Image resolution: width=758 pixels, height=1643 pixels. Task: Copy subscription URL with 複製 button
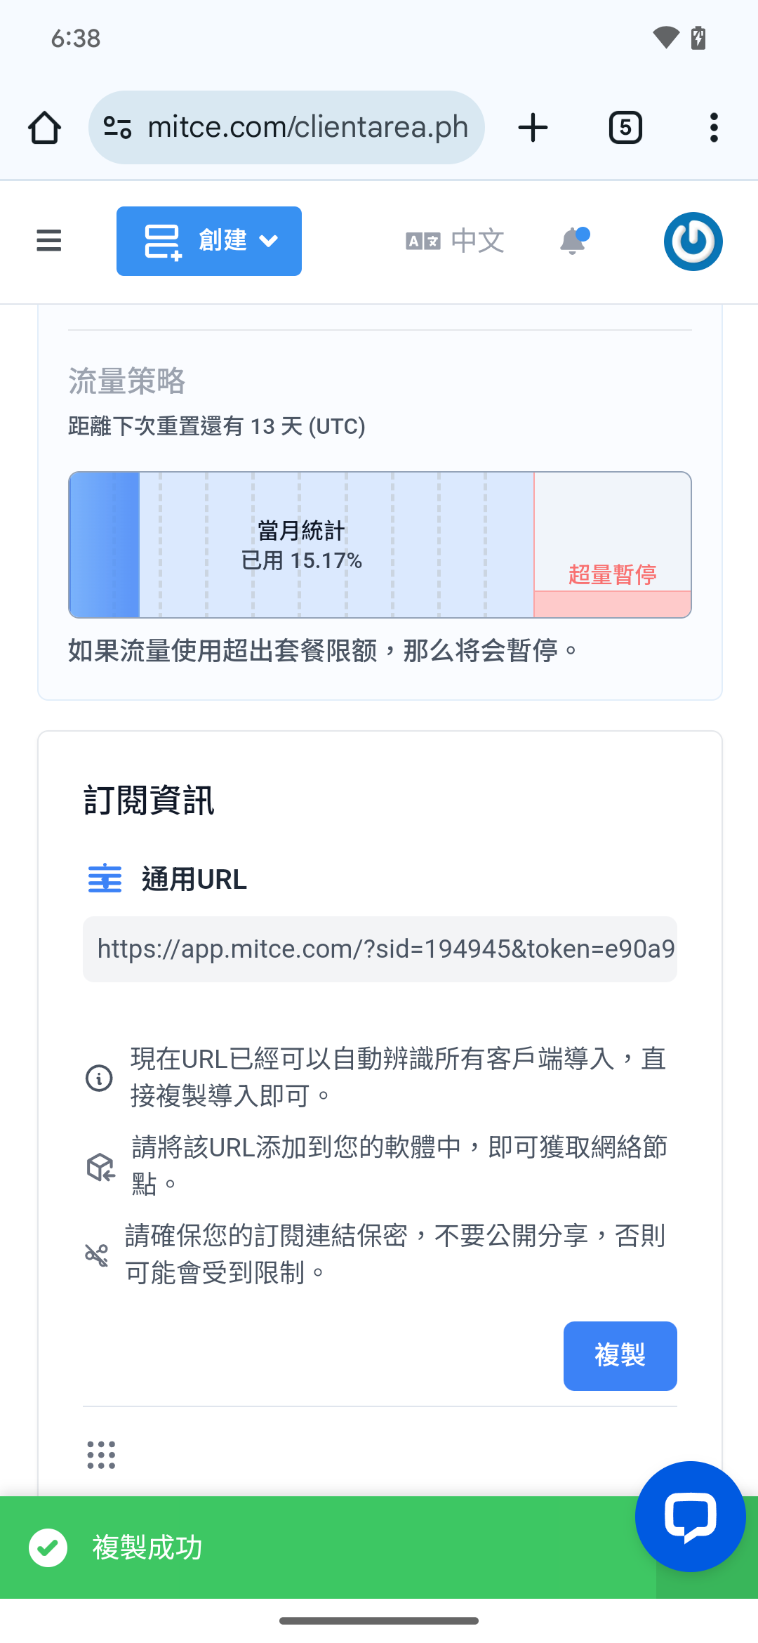click(620, 1356)
